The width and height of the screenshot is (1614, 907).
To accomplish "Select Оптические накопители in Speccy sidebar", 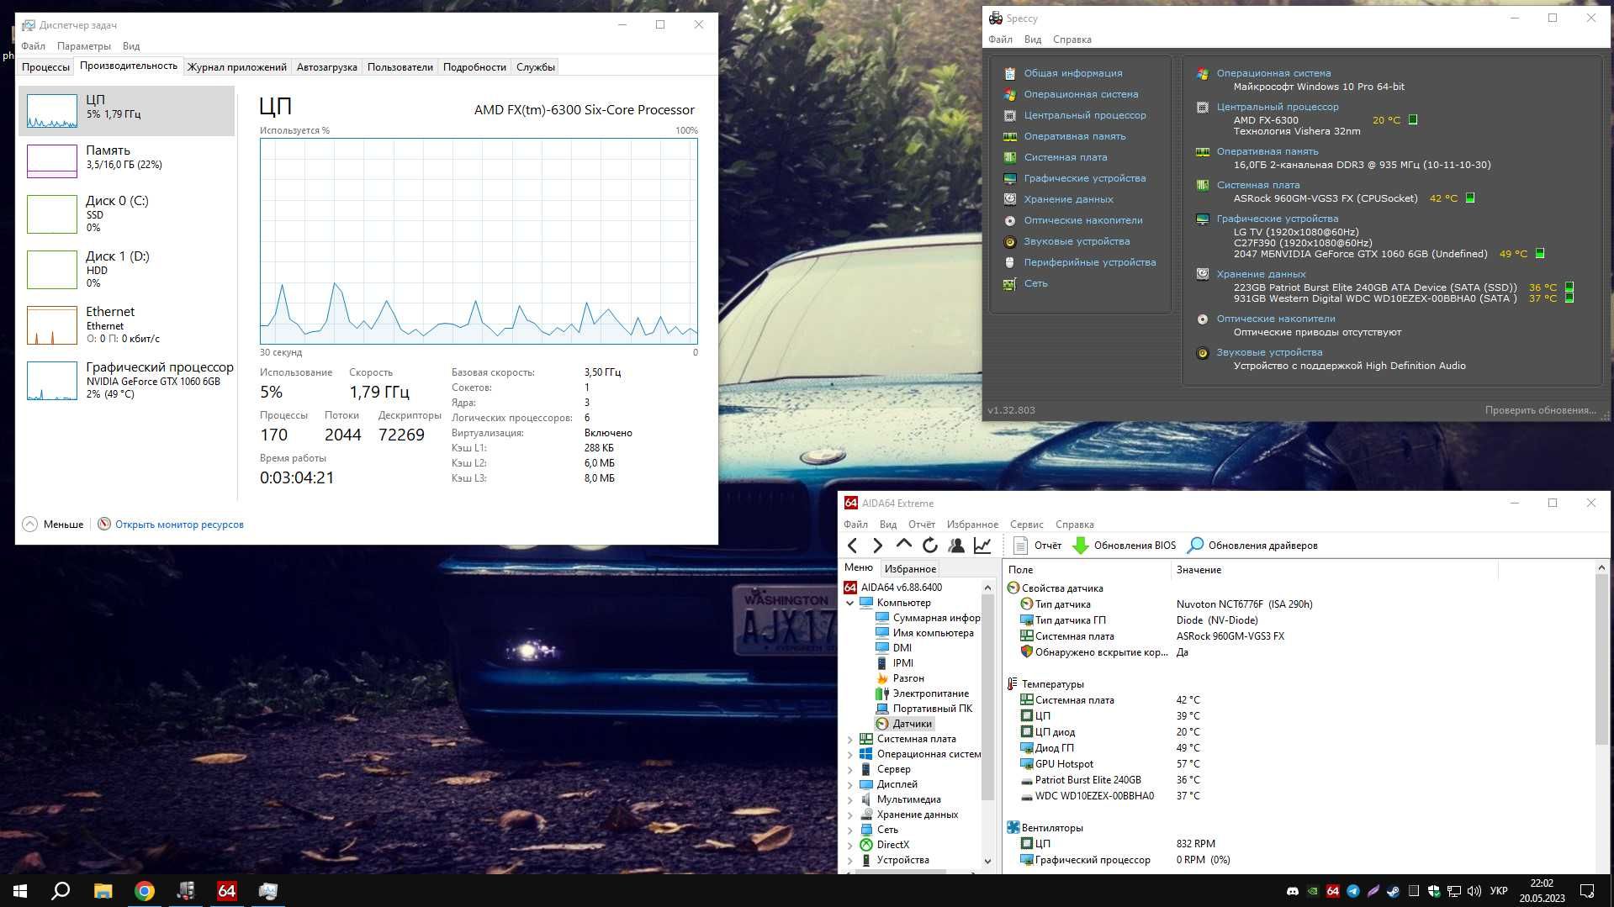I will 1082,220.
